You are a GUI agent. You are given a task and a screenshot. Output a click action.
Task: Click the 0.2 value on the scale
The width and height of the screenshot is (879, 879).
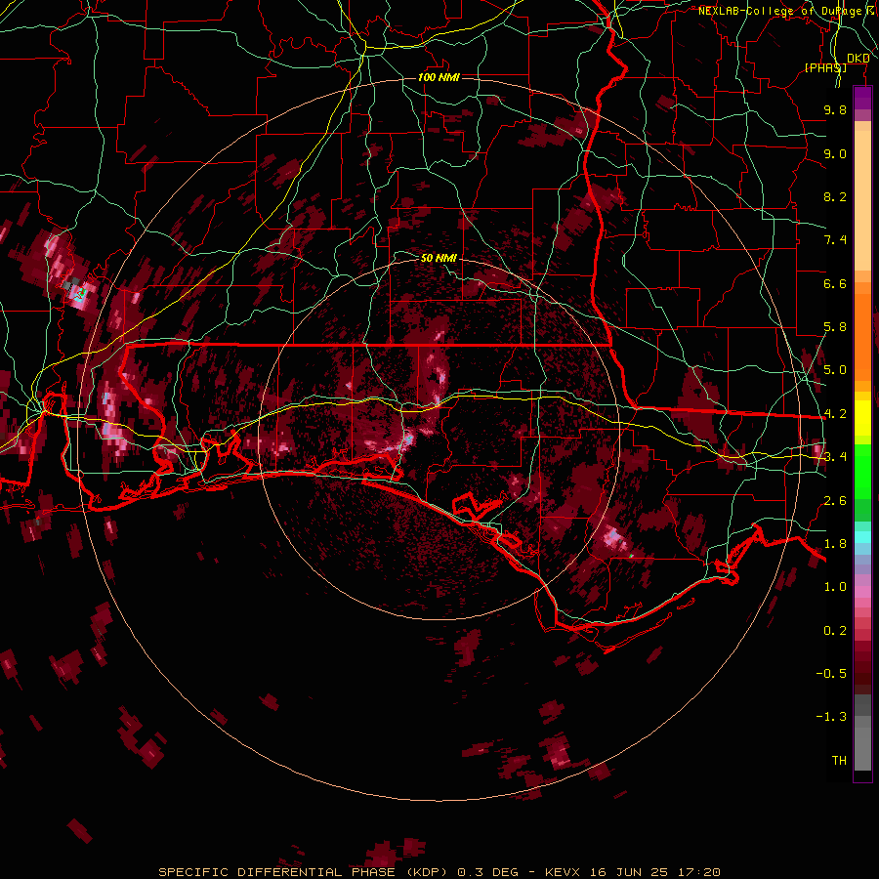pos(835,631)
